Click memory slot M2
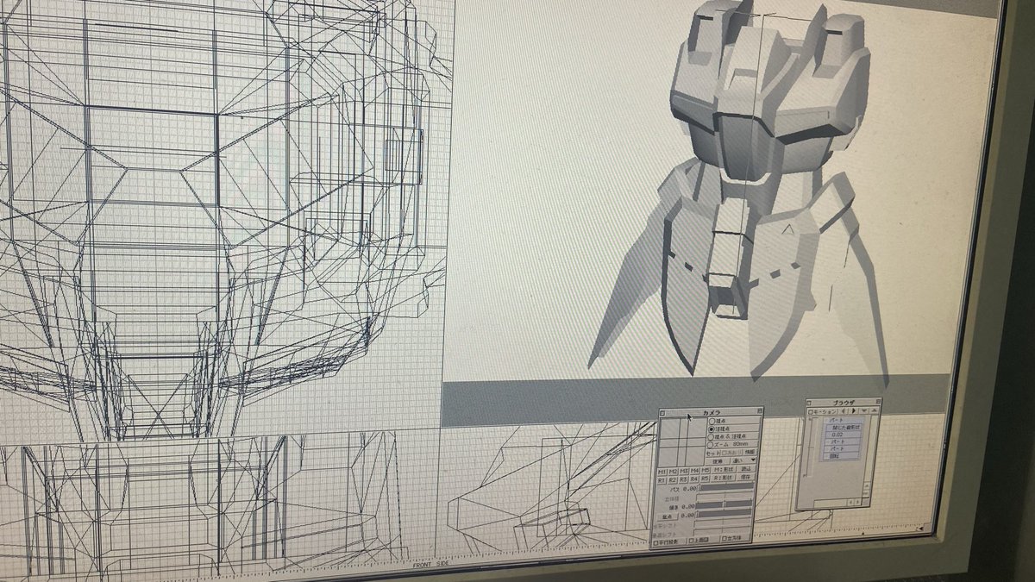This screenshot has width=1035, height=582. pyautogui.click(x=673, y=471)
